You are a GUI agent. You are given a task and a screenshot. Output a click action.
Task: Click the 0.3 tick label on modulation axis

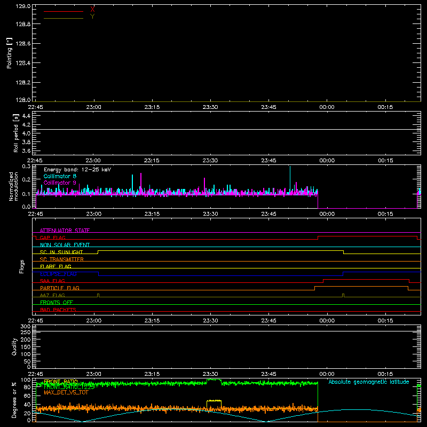pos(26,166)
